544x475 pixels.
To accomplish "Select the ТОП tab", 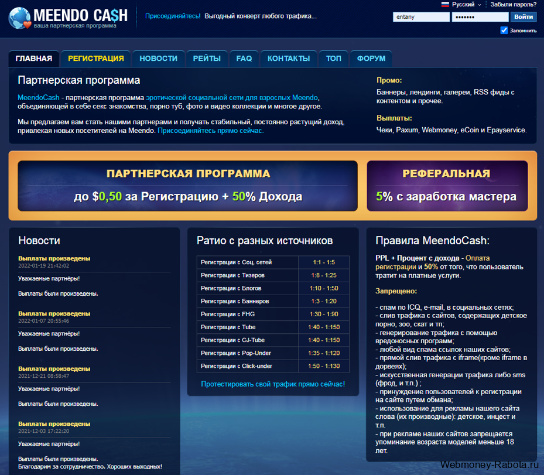I will [x=334, y=59].
